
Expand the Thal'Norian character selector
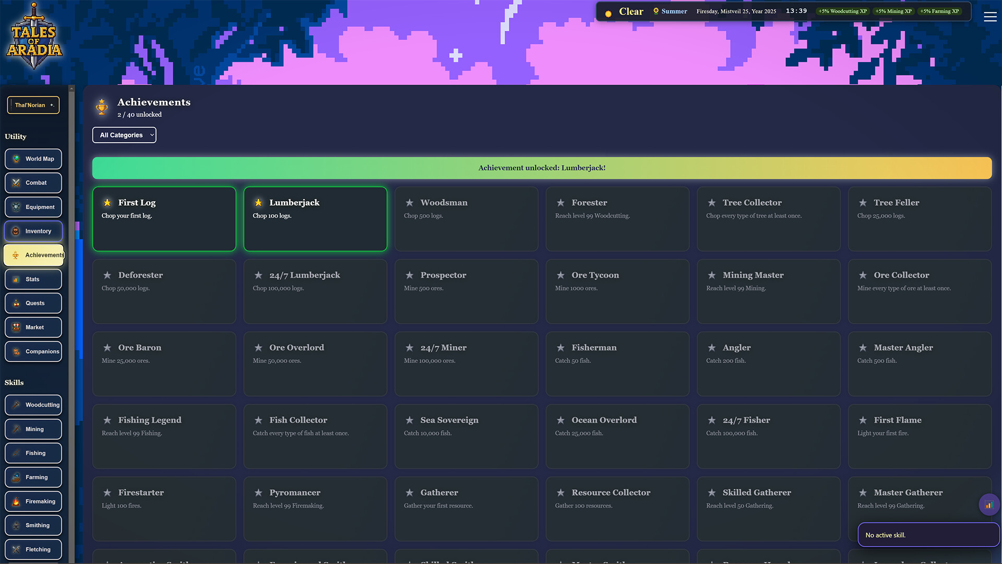pos(33,105)
